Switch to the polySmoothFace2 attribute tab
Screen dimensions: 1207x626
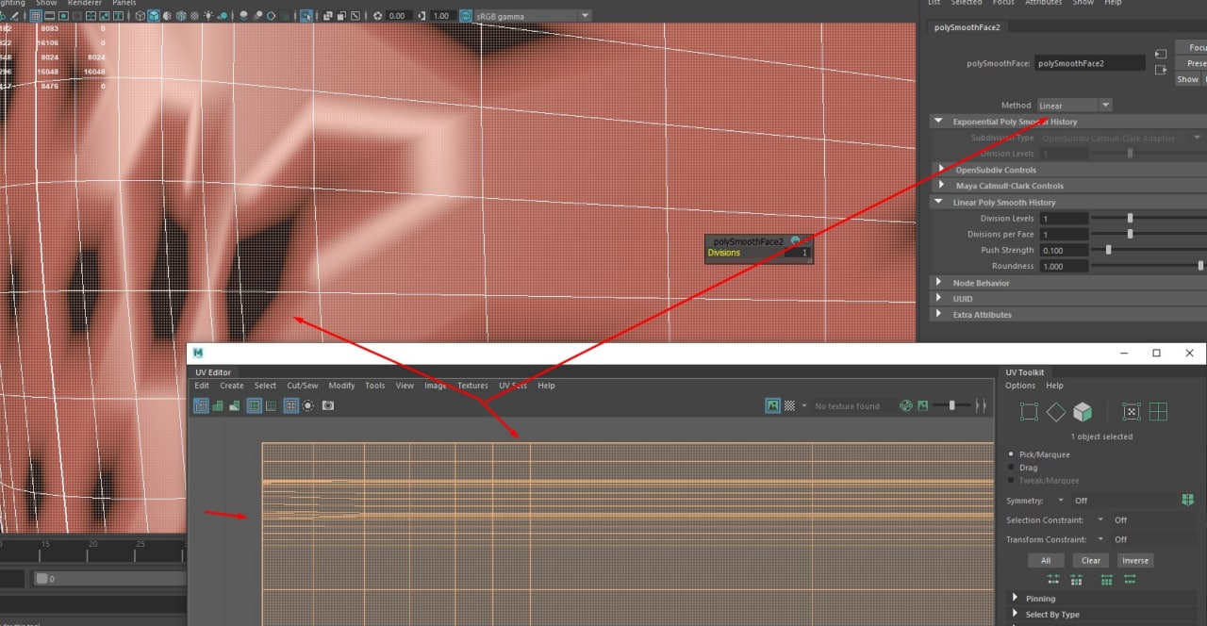tap(969, 27)
